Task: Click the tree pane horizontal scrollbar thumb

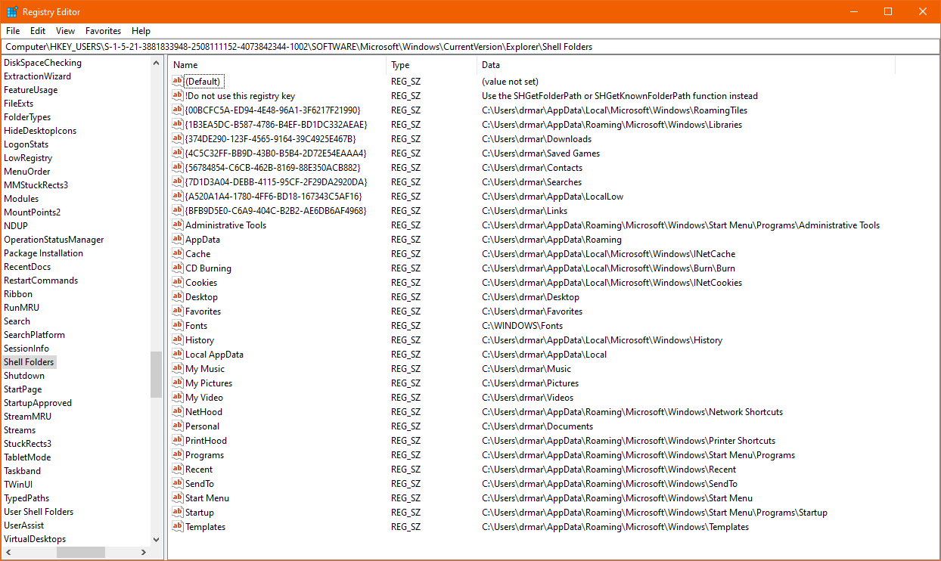Action: point(80,553)
